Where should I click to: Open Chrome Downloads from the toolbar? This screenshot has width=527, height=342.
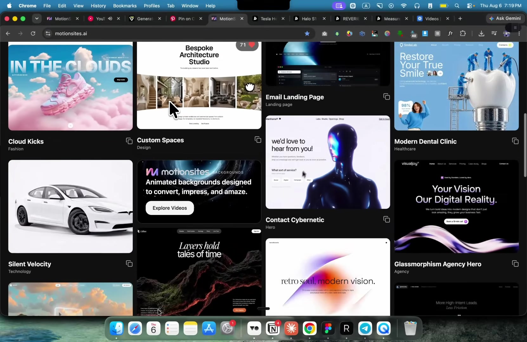pyautogui.click(x=481, y=33)
